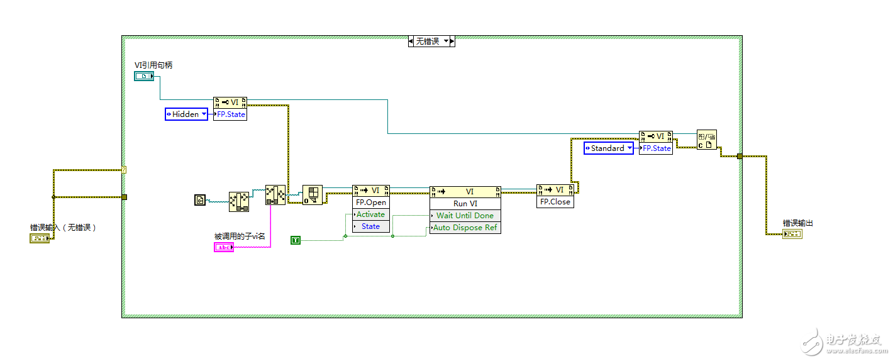Click the Strip Path function node
This screenshot has height=361, width=893.
pyautogui.click(x=239, y=201)
